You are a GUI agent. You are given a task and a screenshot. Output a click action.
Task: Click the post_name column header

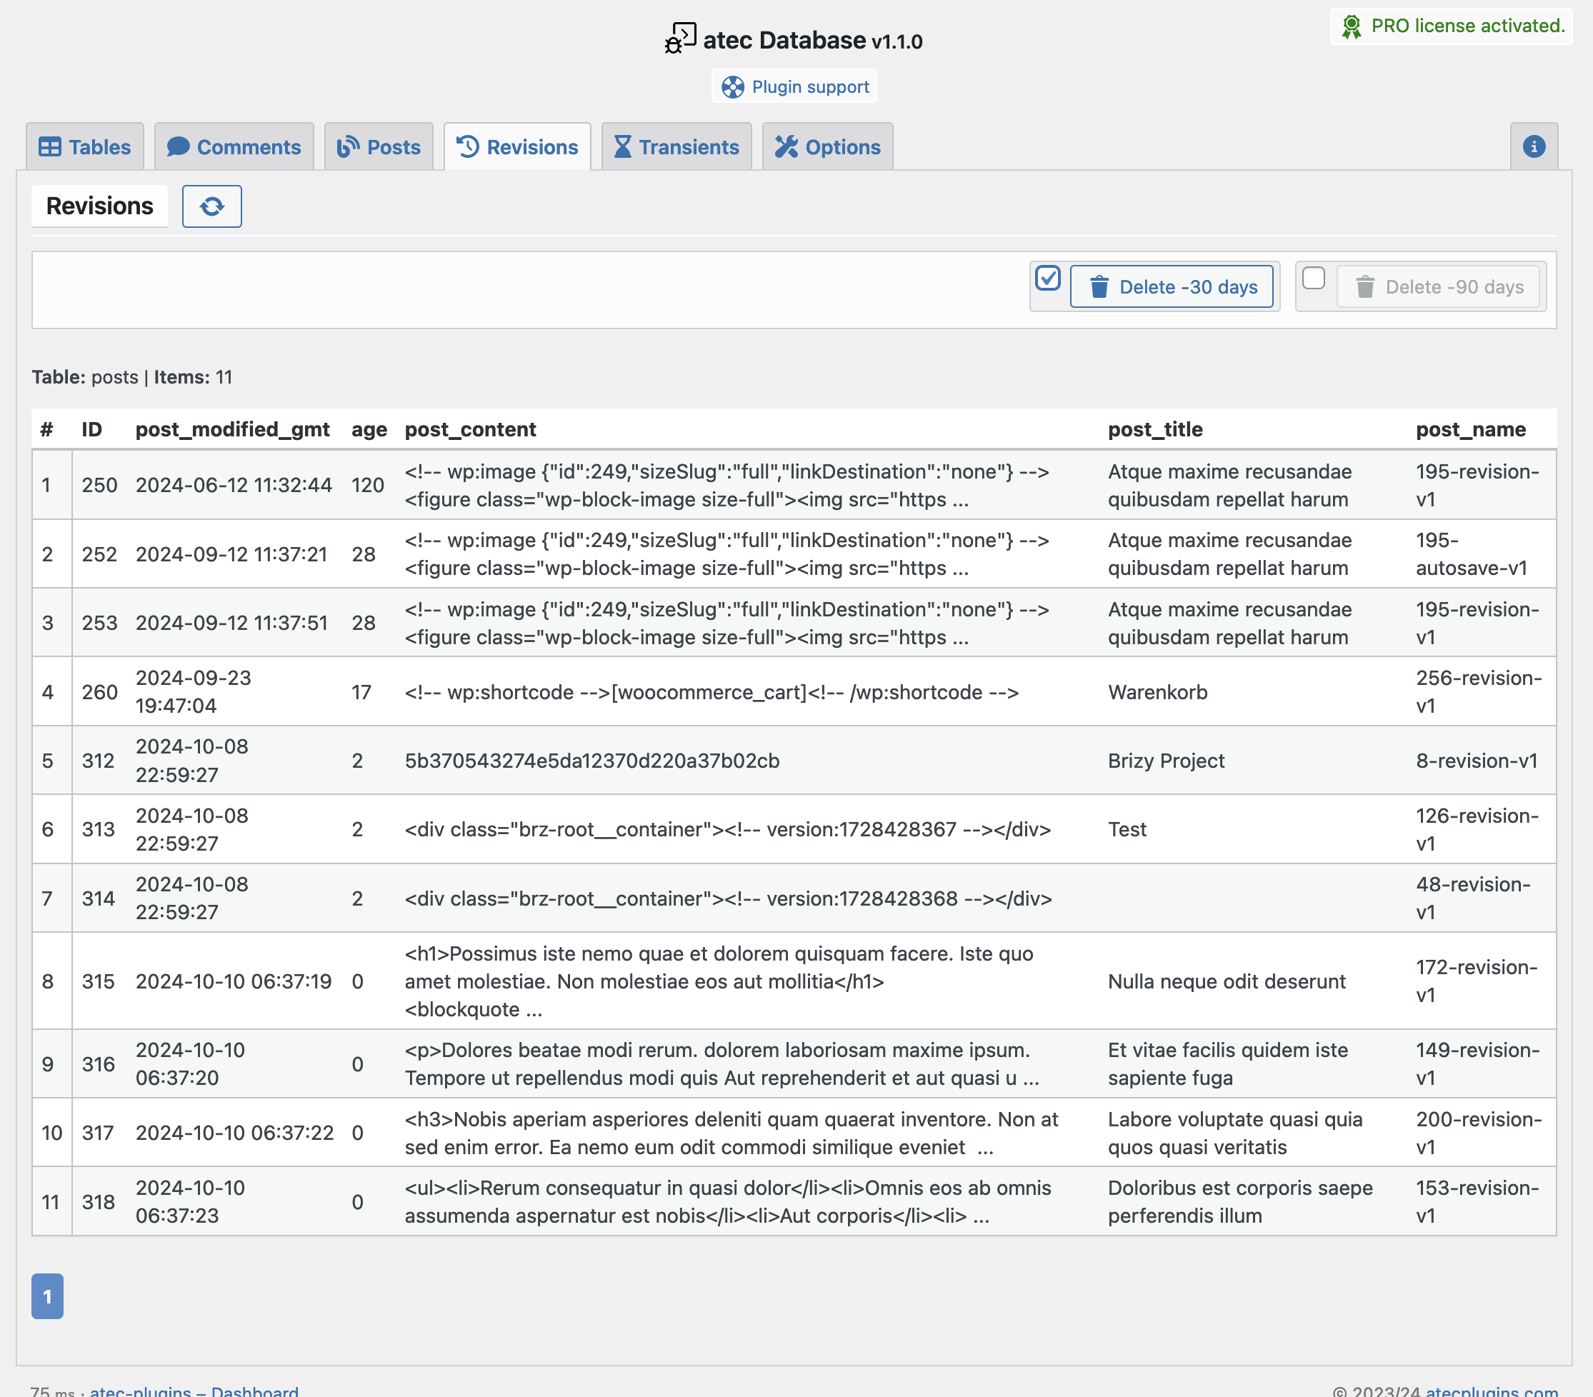click(1472, 429)
